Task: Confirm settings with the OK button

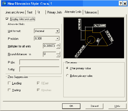Action: click(x=71, y=106)
